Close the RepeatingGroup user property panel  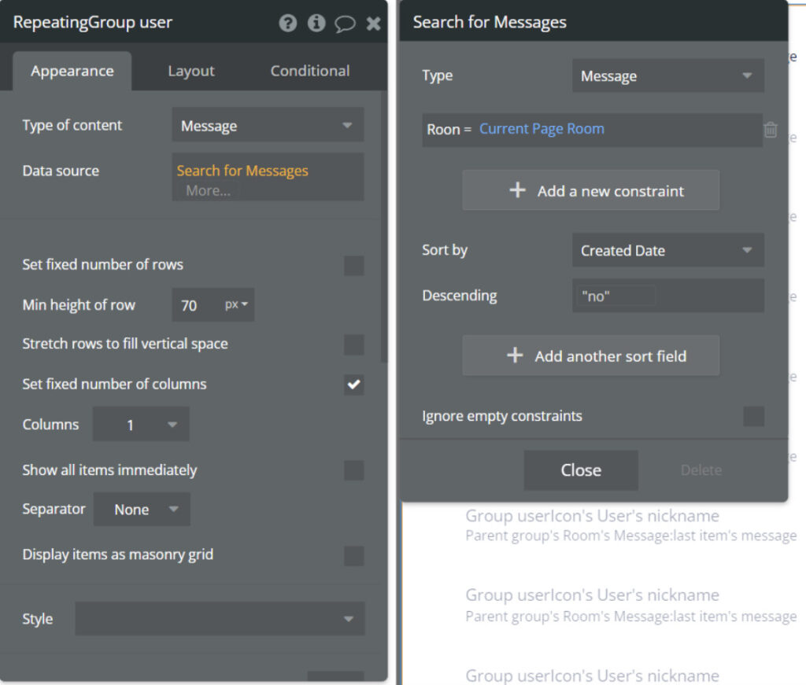(x=373, y=24)
